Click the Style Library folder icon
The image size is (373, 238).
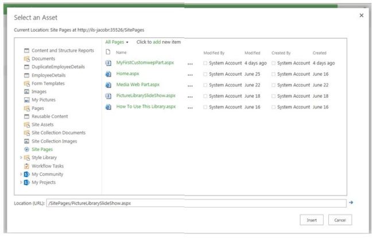pos(26,158)
